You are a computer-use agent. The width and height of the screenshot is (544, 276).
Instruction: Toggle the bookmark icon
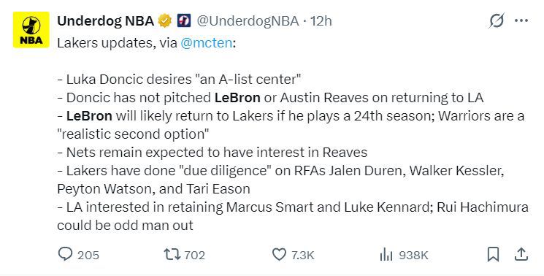[493, 255]
